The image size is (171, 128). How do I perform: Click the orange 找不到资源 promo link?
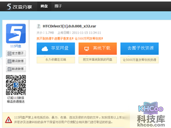(69, 39)
